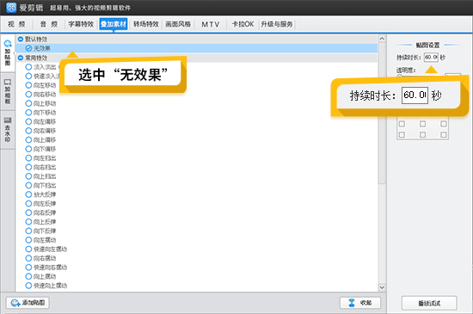Select the 叠加素材 tab
Viewport: 473px width, 314px height.
click(x=114, y=24)
